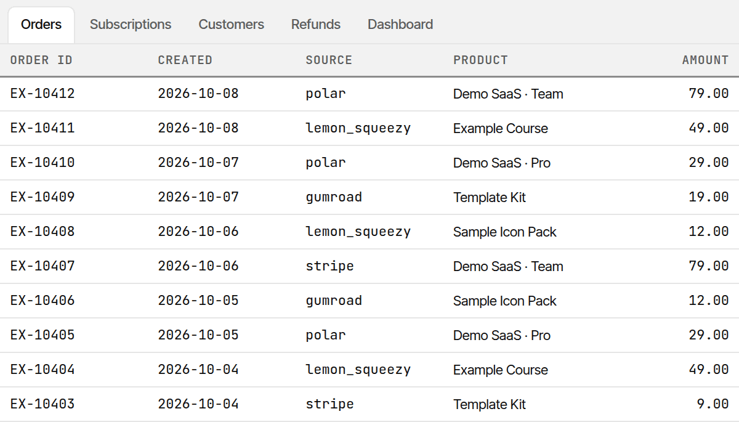Viewport: 739px width, 422px height.
Task: Click the polar source of order EX-10410
Action: (326, 163)
